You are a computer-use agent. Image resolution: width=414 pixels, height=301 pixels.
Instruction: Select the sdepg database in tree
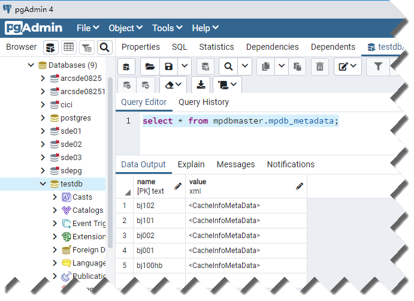(71, 171)
